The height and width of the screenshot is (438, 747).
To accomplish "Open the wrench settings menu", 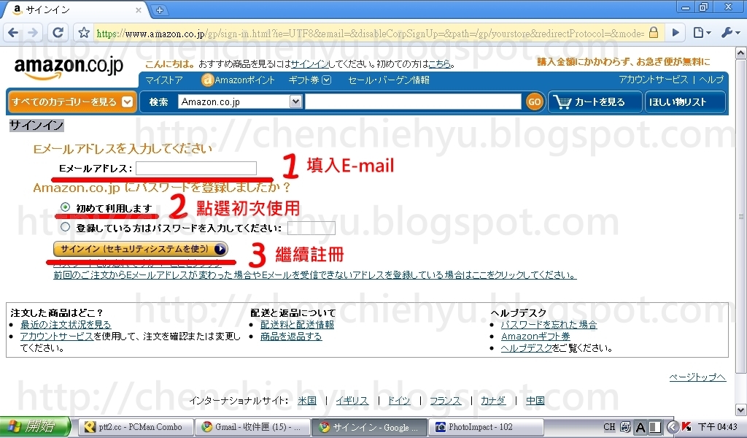I will point(729,33).
